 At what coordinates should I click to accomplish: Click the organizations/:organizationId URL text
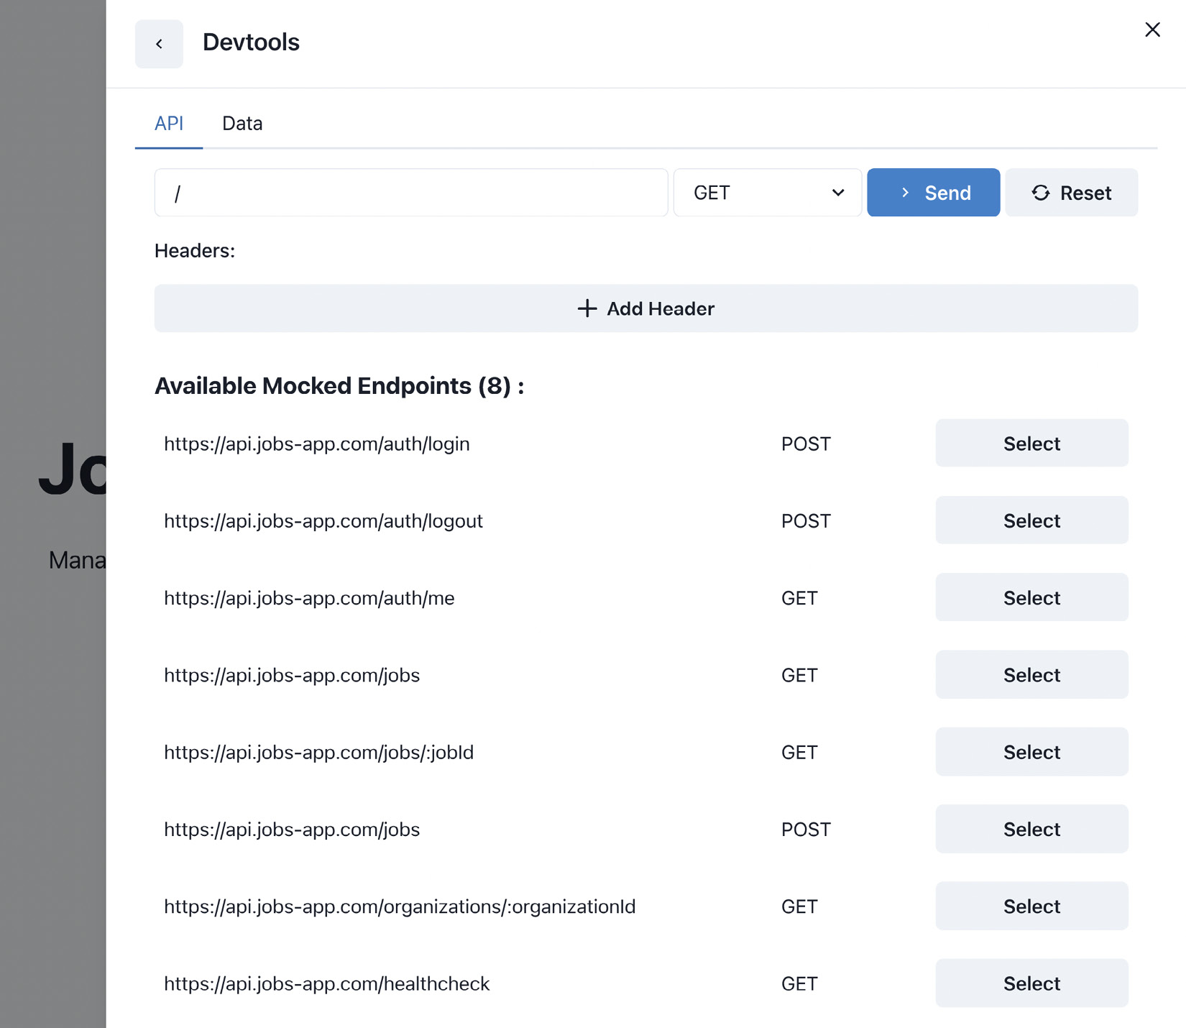(400, 907)
